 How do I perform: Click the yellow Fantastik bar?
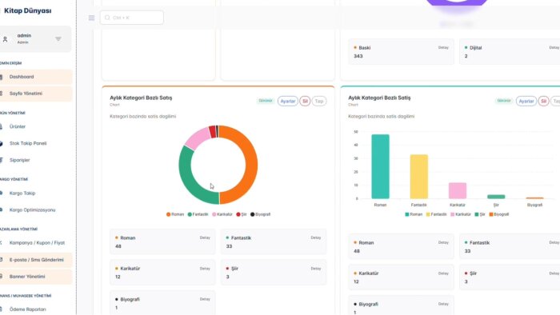click(419, 177)
